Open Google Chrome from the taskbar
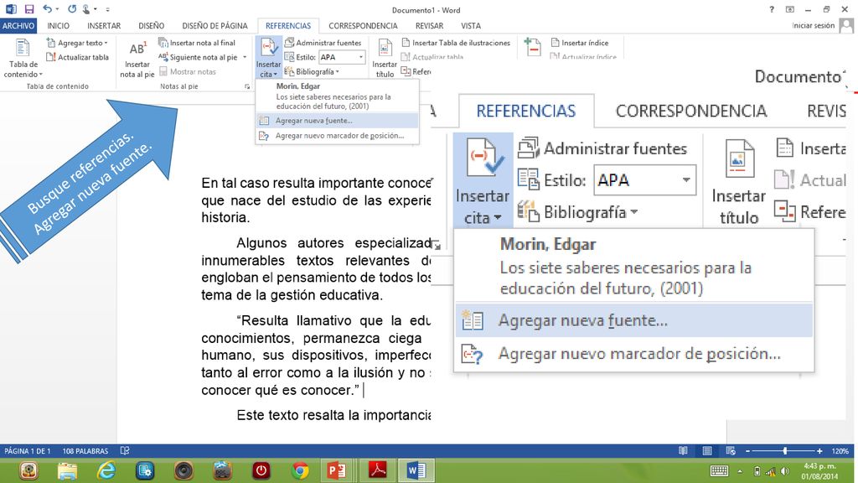Viewport: 858px width, 483px height. [300, 470]
